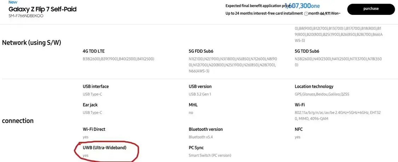398x162 pixels.
Task: Click the USB interface label
Action: [x=96, y=86]
